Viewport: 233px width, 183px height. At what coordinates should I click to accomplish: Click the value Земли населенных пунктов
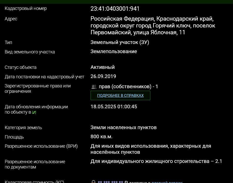[123, 127]
